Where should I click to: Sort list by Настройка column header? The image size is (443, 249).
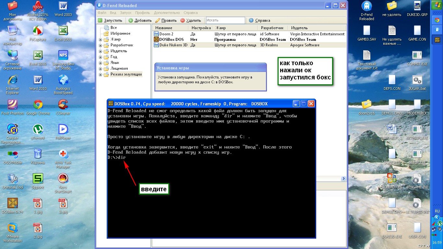(201, 28)
